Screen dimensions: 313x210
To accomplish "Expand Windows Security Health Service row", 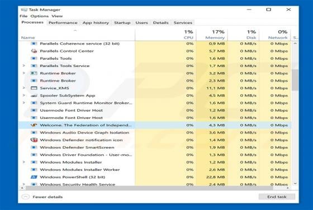I will coord(23,184).
